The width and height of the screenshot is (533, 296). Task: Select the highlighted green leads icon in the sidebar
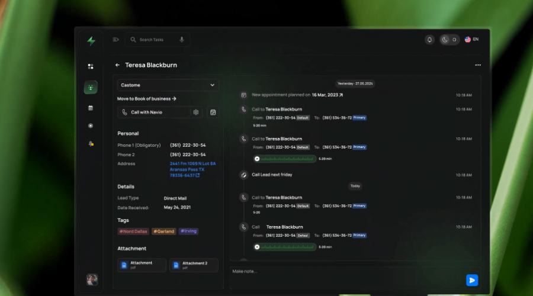pyautogui.click(x=91, y=88)
